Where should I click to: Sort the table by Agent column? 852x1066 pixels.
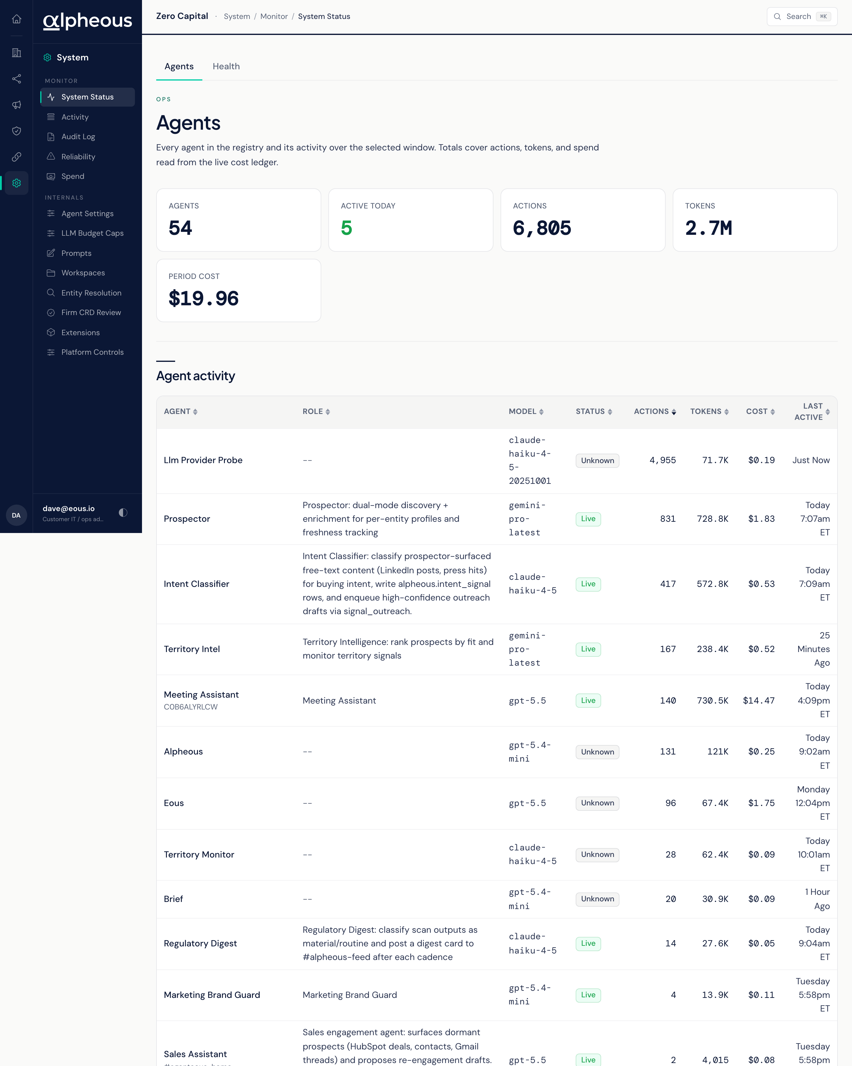(x=181, y=411)
